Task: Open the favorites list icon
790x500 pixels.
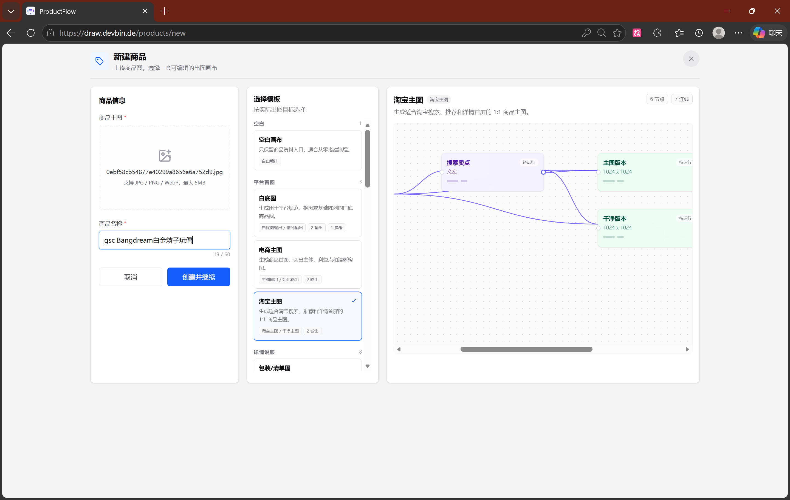Action: (x=679, y=33)
